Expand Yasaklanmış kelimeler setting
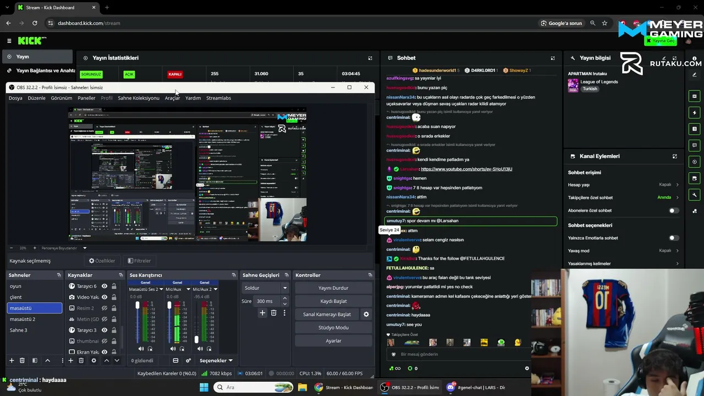 point(624,263)
